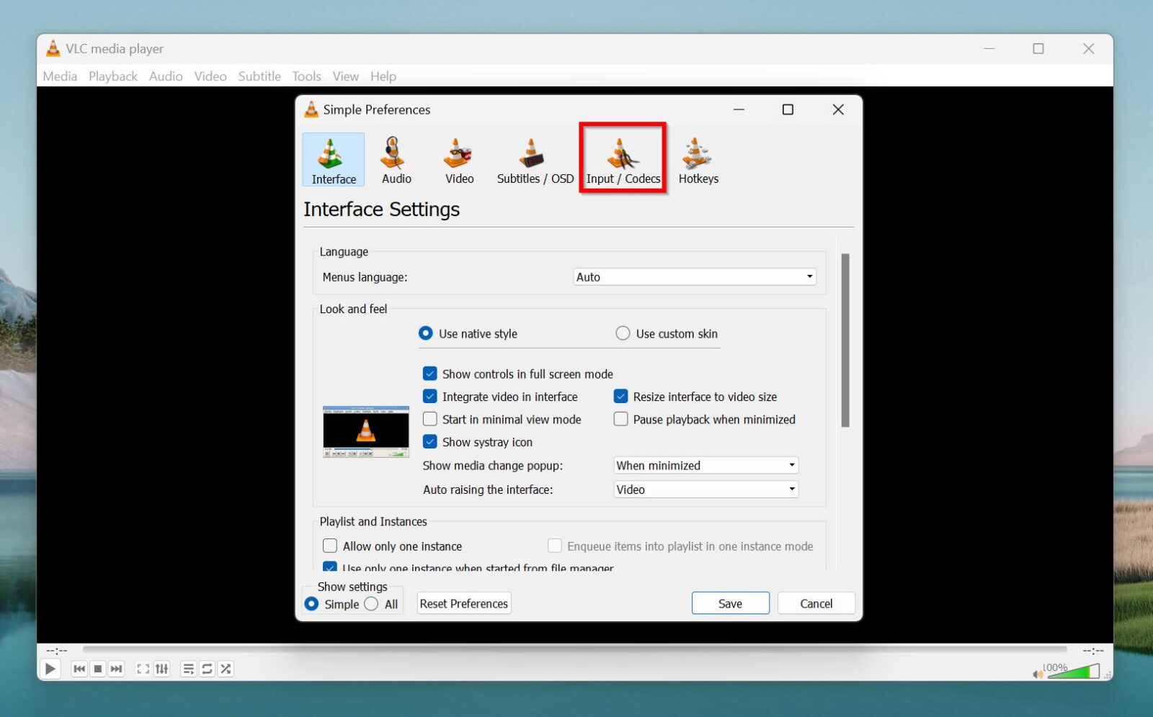
Task: Open the playlist view icon
Action: coord(188,668)
